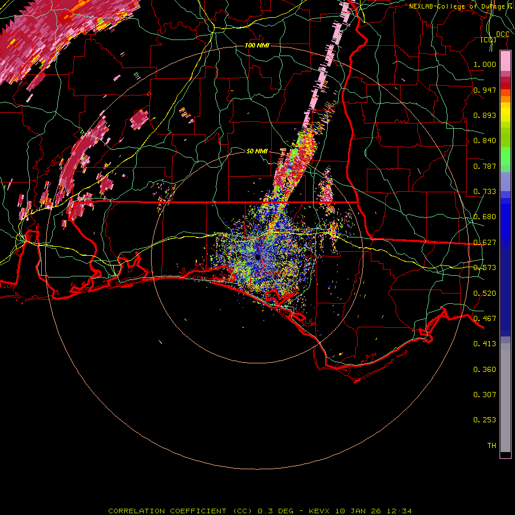The image size is (515, 515).
Task: Click the 0.787 scale value
Action: 485,166
